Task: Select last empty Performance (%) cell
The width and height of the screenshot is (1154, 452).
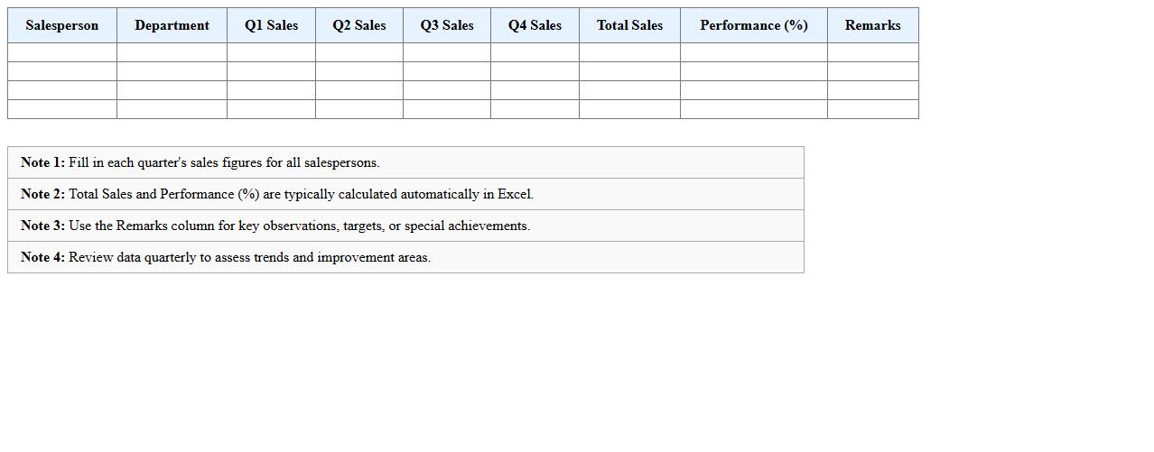Action: click(x=754, y=109)
